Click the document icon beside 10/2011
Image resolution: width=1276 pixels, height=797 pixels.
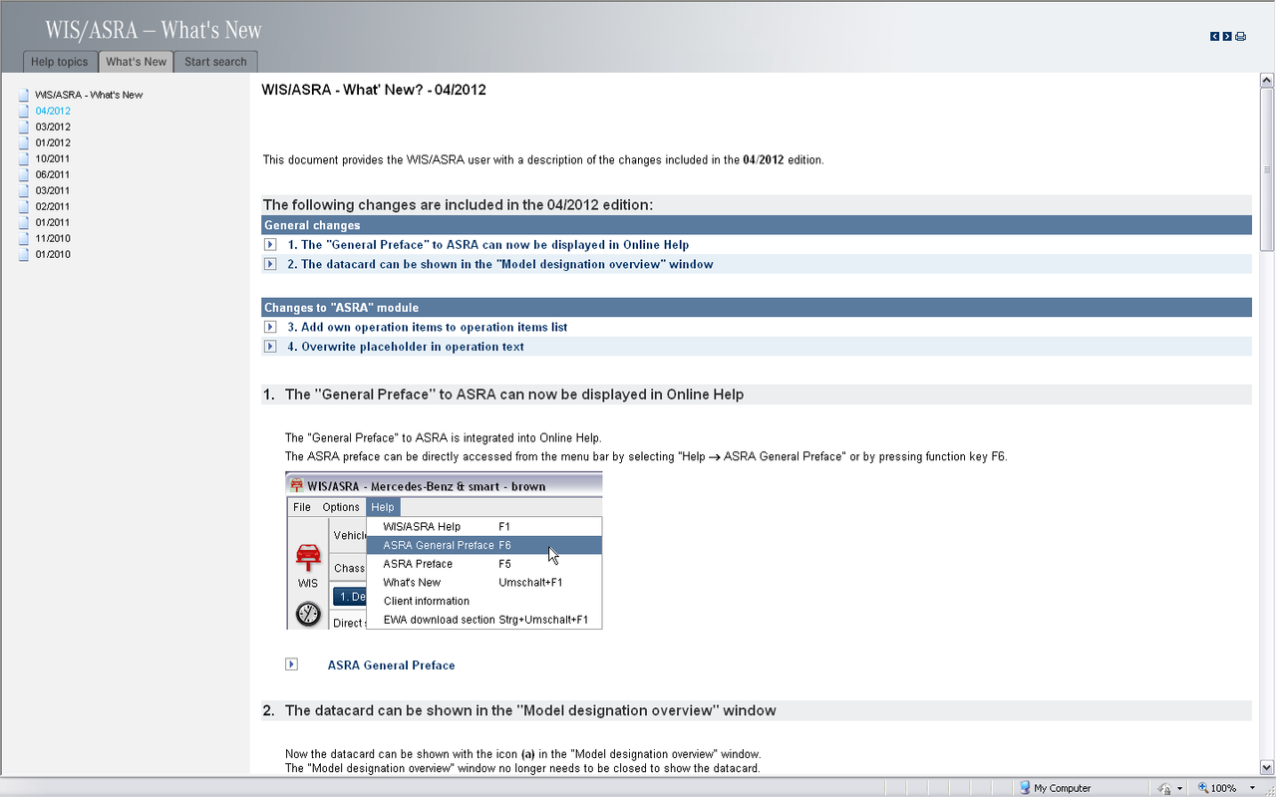24,158
